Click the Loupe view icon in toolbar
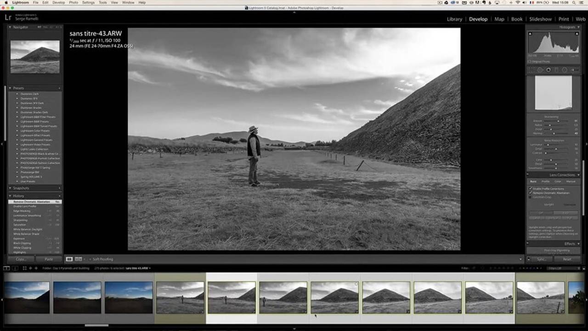Image resolution: width=588 pixels, height=331 pixels. click(x=69, y=259)
